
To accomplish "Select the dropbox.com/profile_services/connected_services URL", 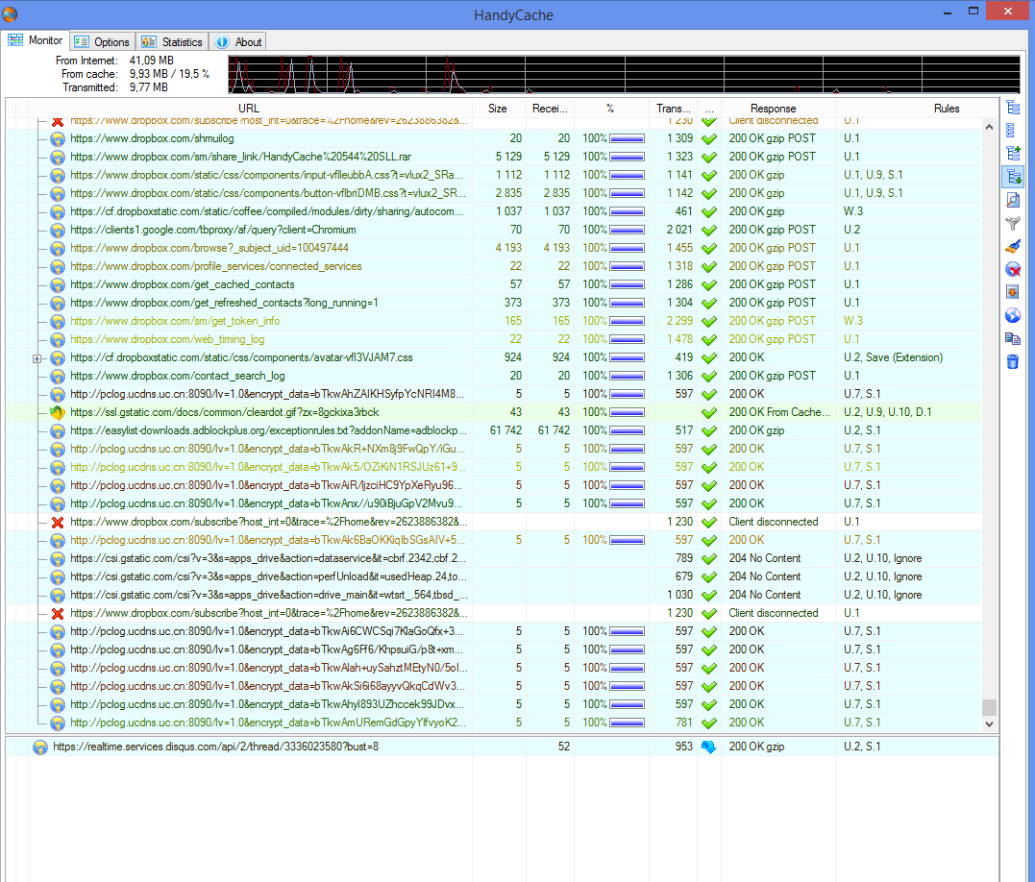I will [x=216, y=266].
